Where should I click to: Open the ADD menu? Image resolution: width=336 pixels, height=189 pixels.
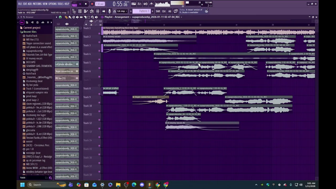(x=30, y=4)
